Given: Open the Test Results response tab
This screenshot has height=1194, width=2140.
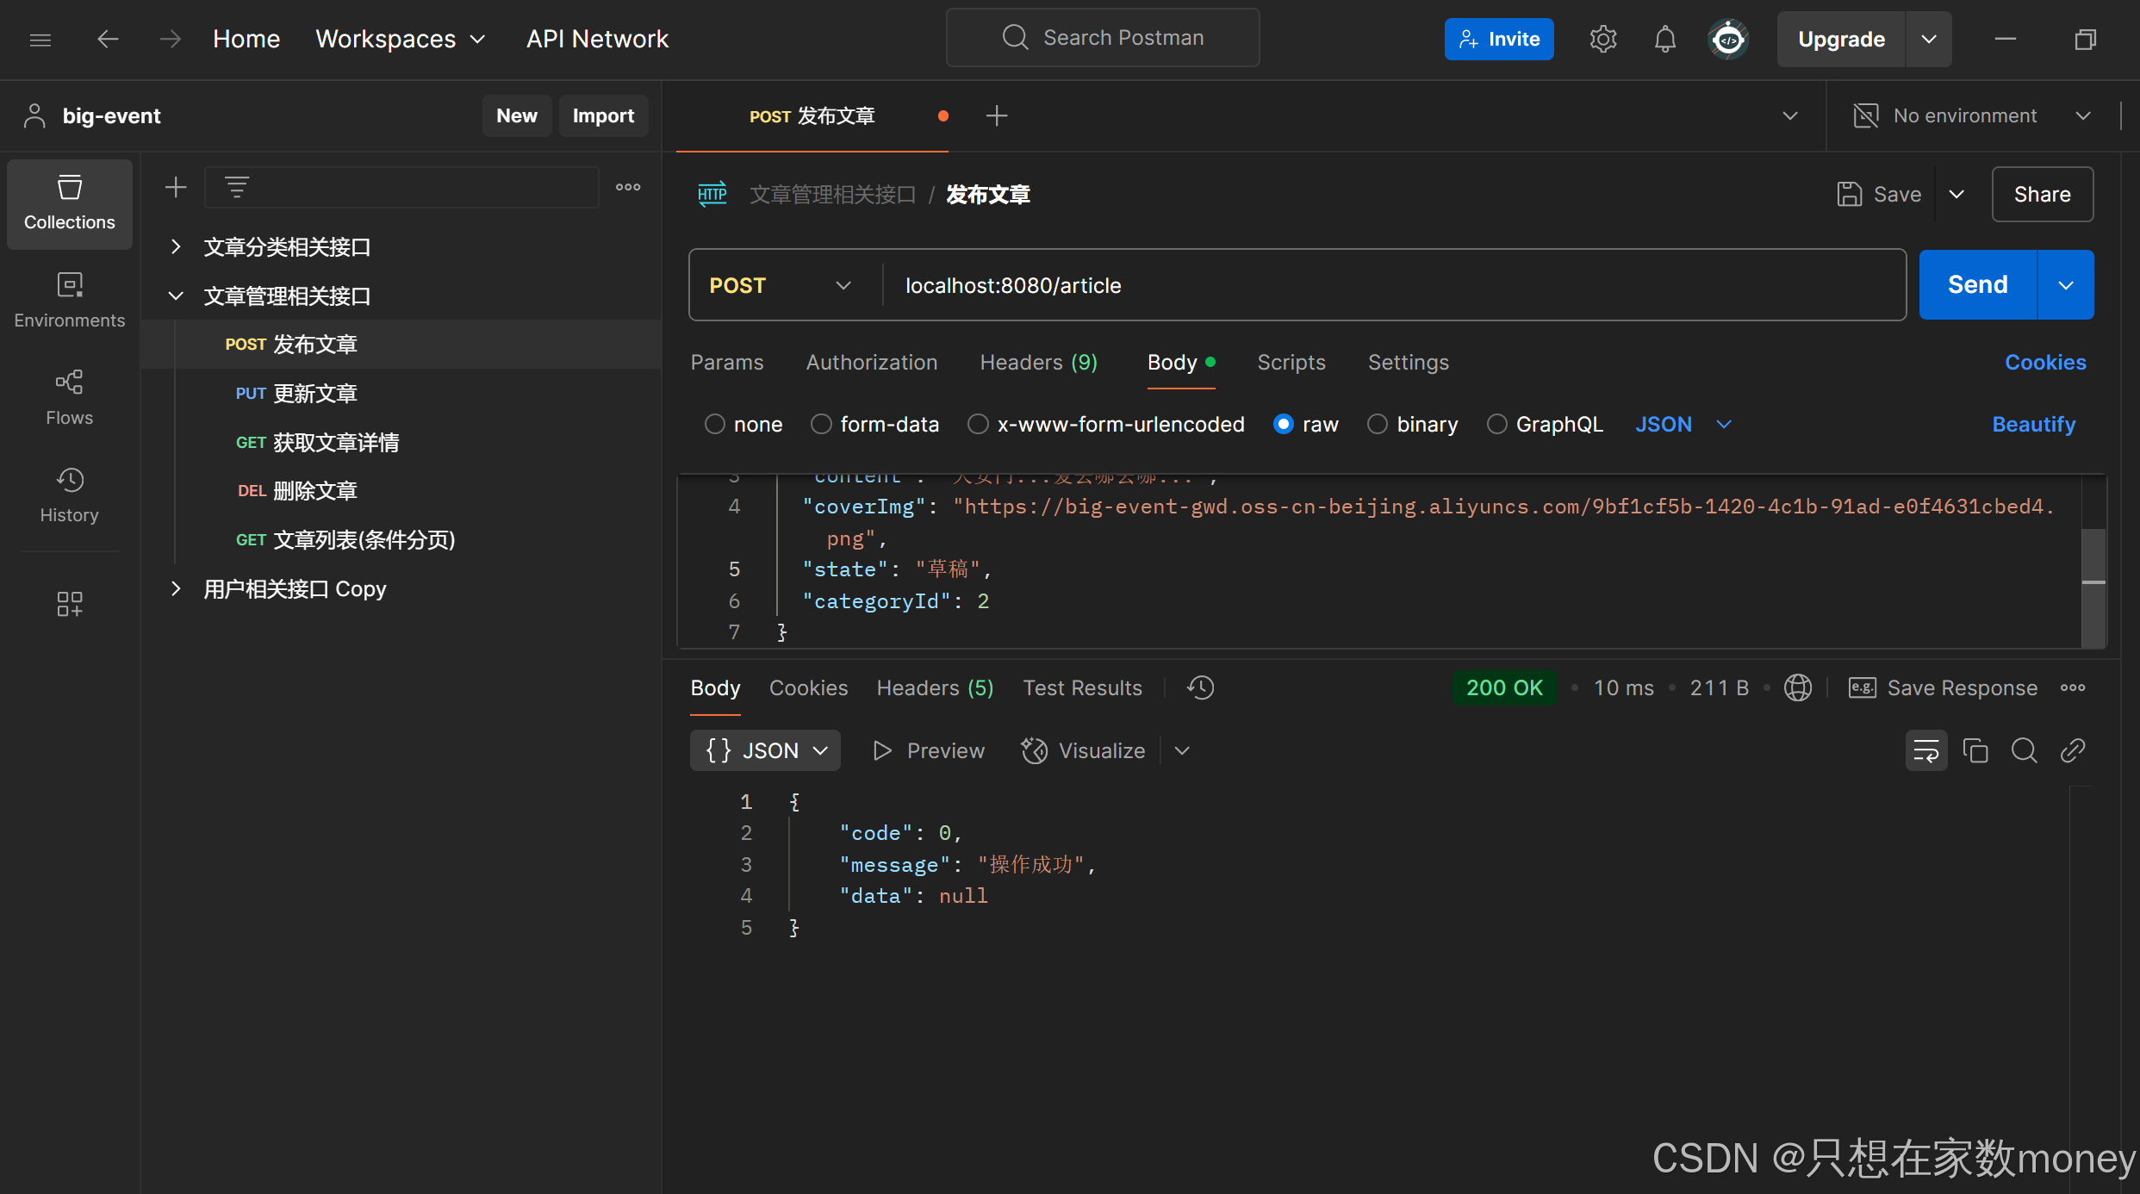Looking at the screenshot, I should click(x=1082, y=687).
